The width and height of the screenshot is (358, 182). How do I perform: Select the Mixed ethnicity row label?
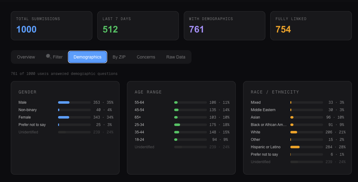click(x=256, y=102)
